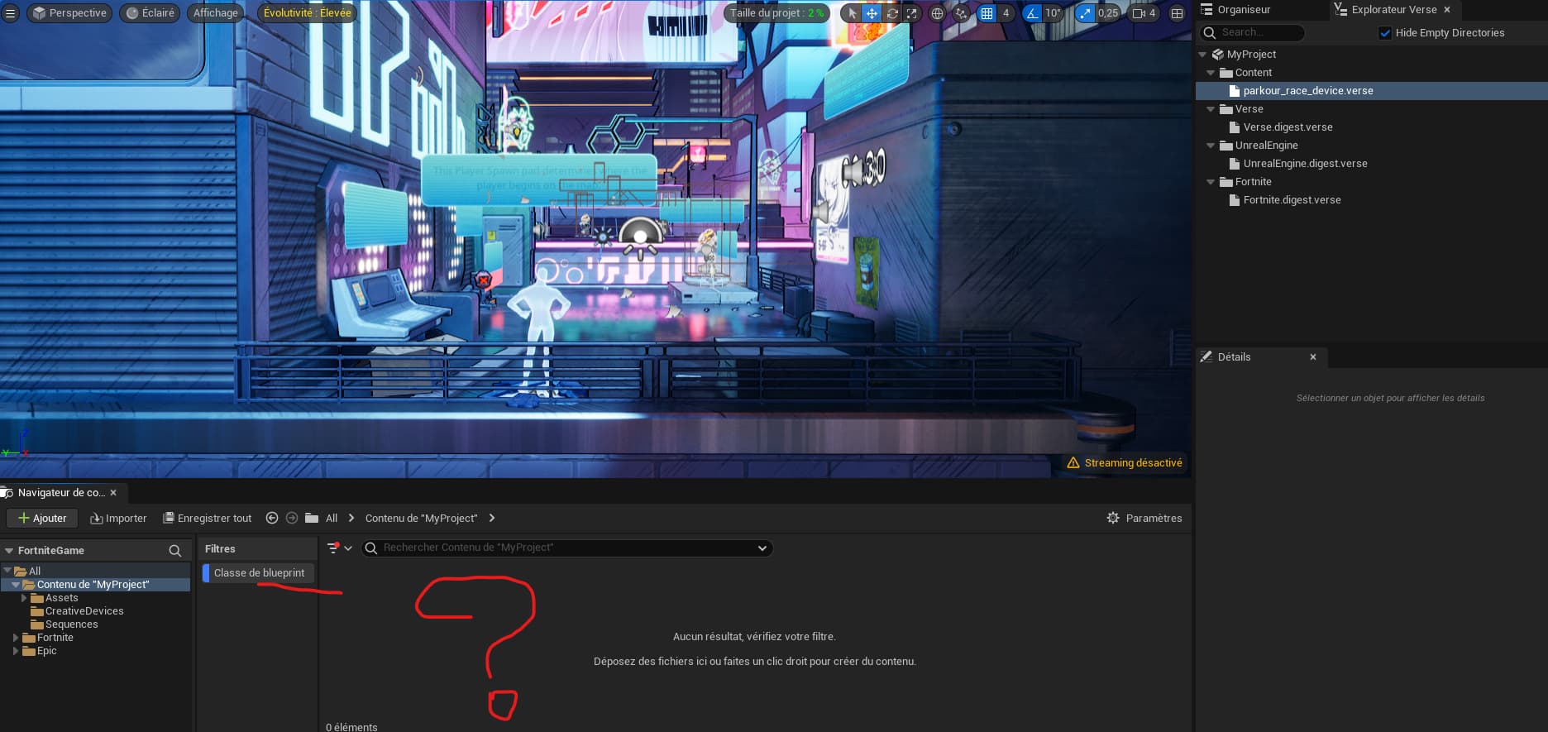Close the Navigateur de contenu tab

[x=113, y=493]
